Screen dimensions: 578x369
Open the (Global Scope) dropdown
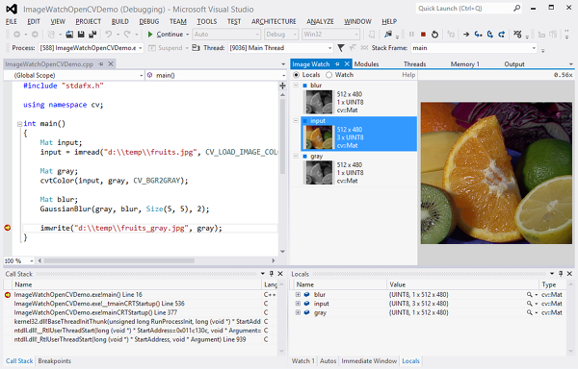coord(142,75)
